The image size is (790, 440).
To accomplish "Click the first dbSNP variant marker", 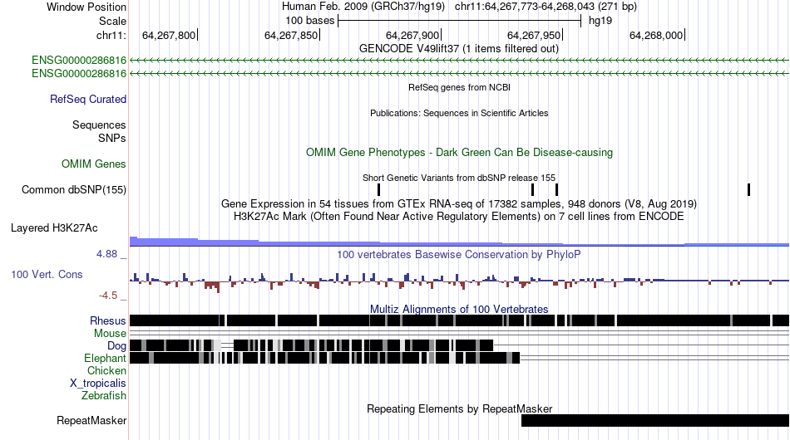I will (379, 189).
